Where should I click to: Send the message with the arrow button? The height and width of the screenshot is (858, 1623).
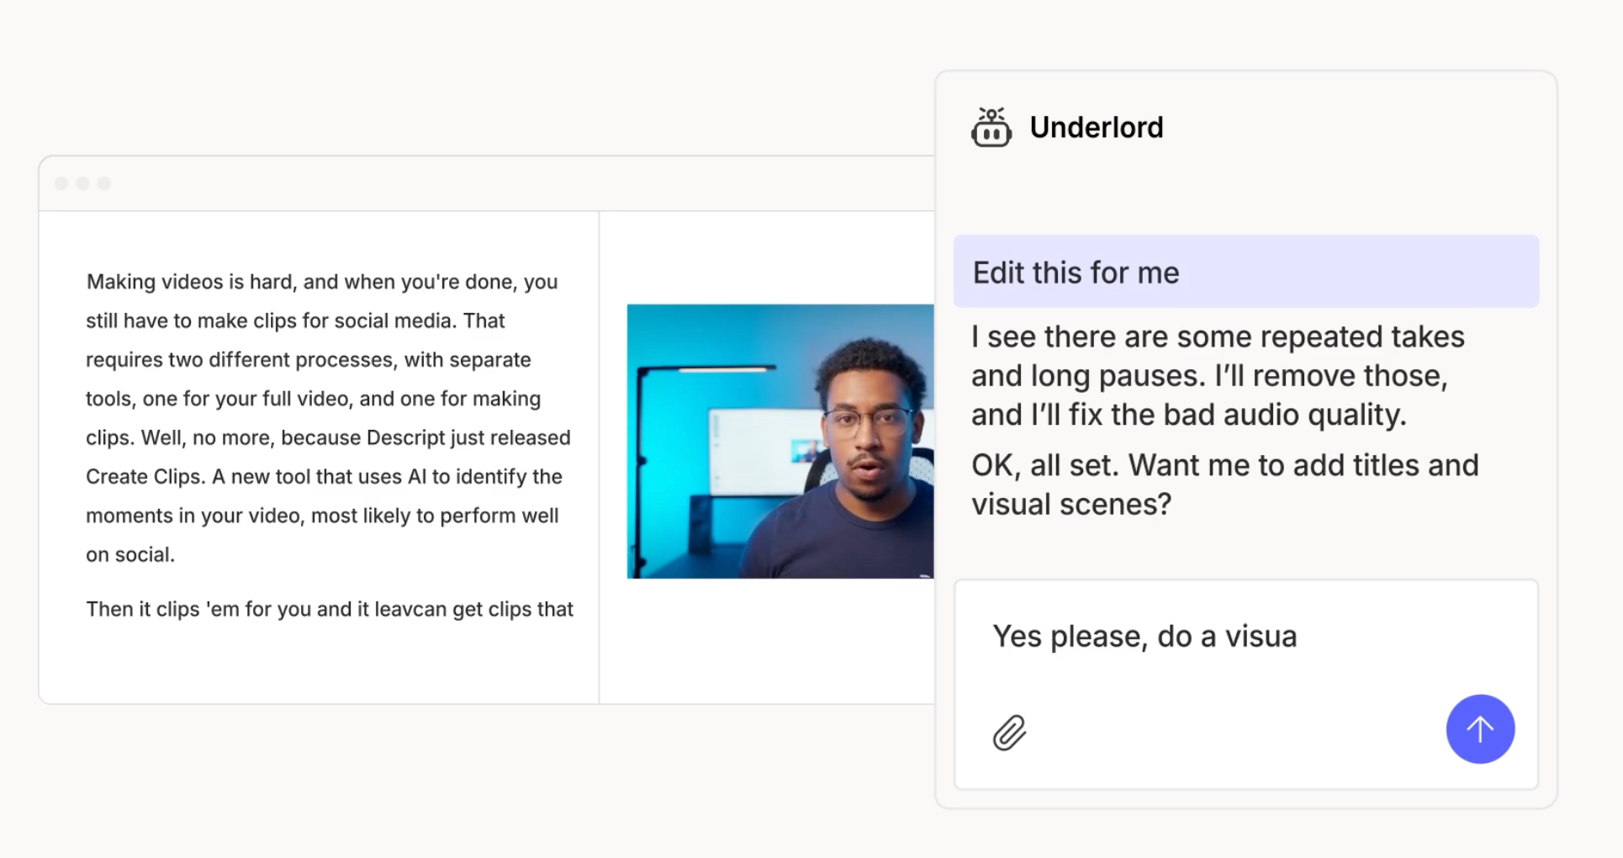pyautogui.click(x=1479, y=728)
